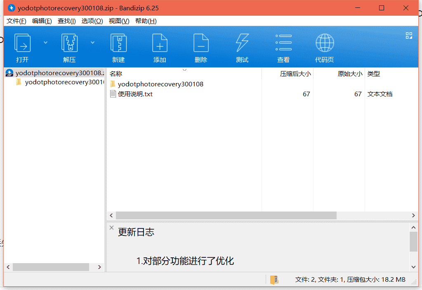Sort by 原始大小 column header

coord(339,74)
